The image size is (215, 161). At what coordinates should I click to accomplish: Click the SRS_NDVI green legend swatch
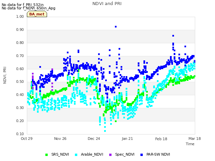point(46,155)
